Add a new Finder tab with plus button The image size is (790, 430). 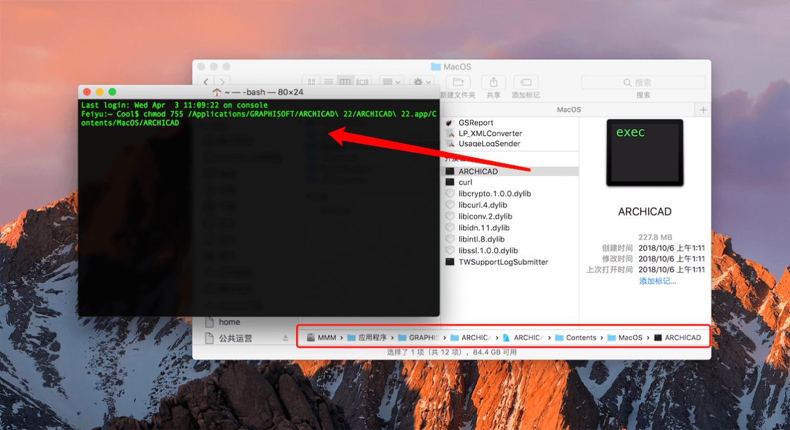pyautogui.click(x=703, y=109)
